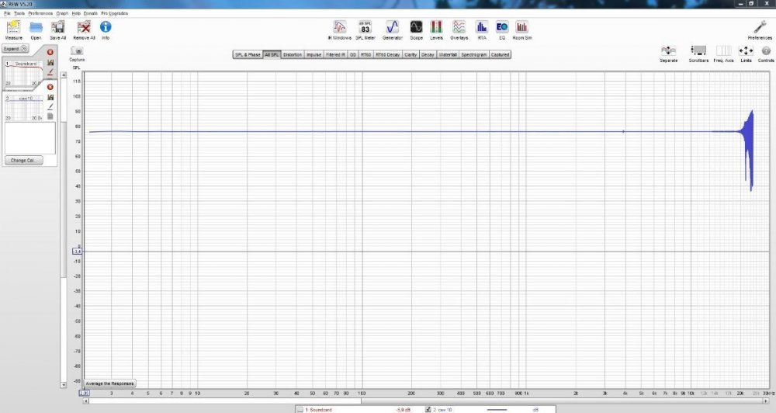This screenshot has height=413, width=776.
Task: Click the Capture camera icon
Action: [x=77, y=51]
